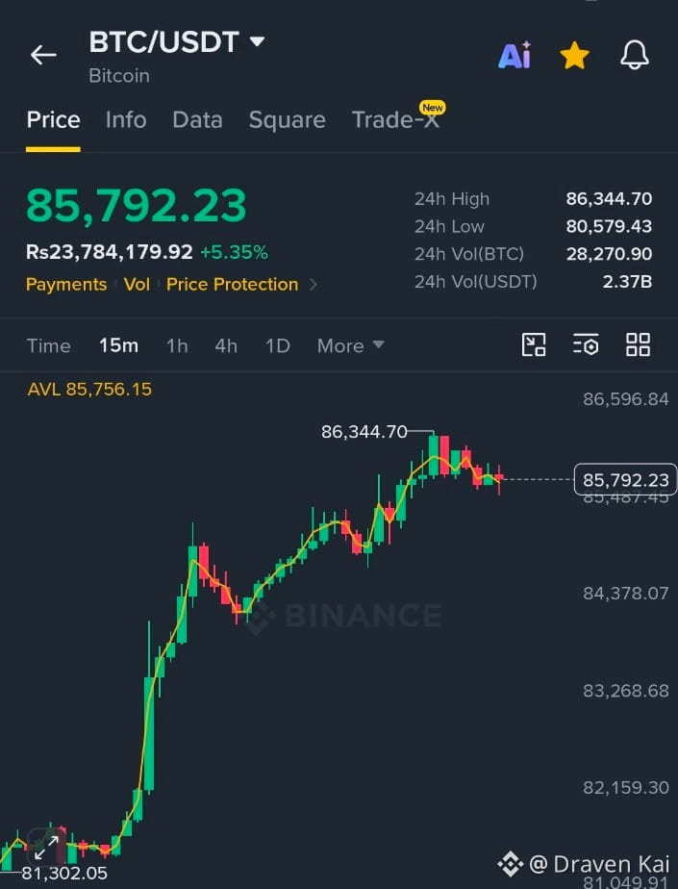The image size is (678, 889).
Task: Open chart drawing tools icon
Action: point(534,344)
